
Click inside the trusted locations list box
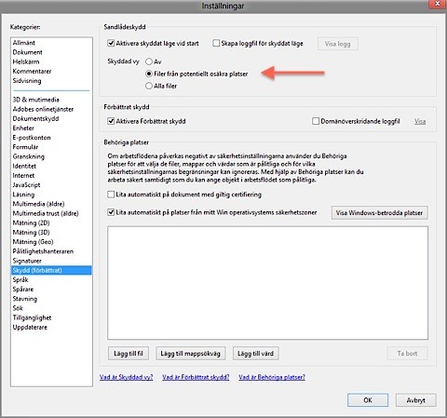point(267,283)
